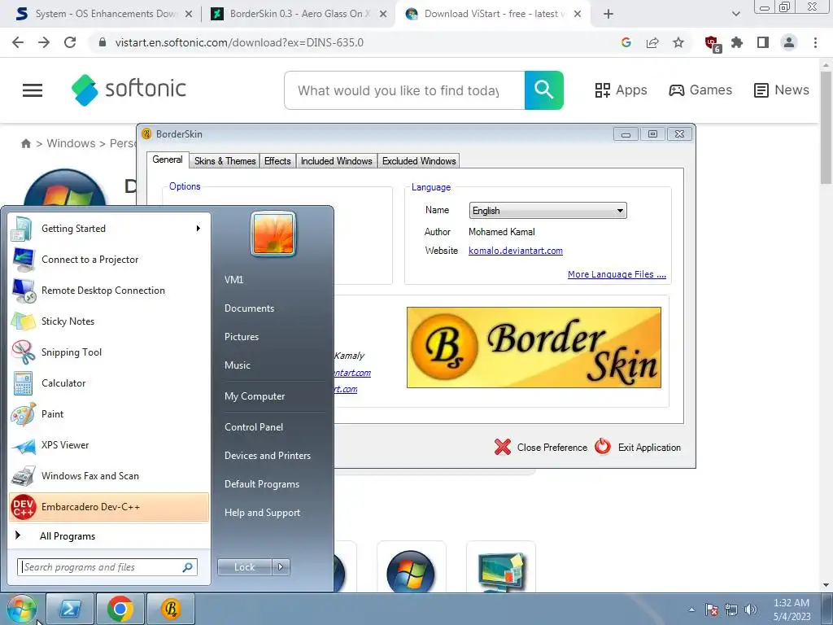Click the Start orb button

pos(21,609)
